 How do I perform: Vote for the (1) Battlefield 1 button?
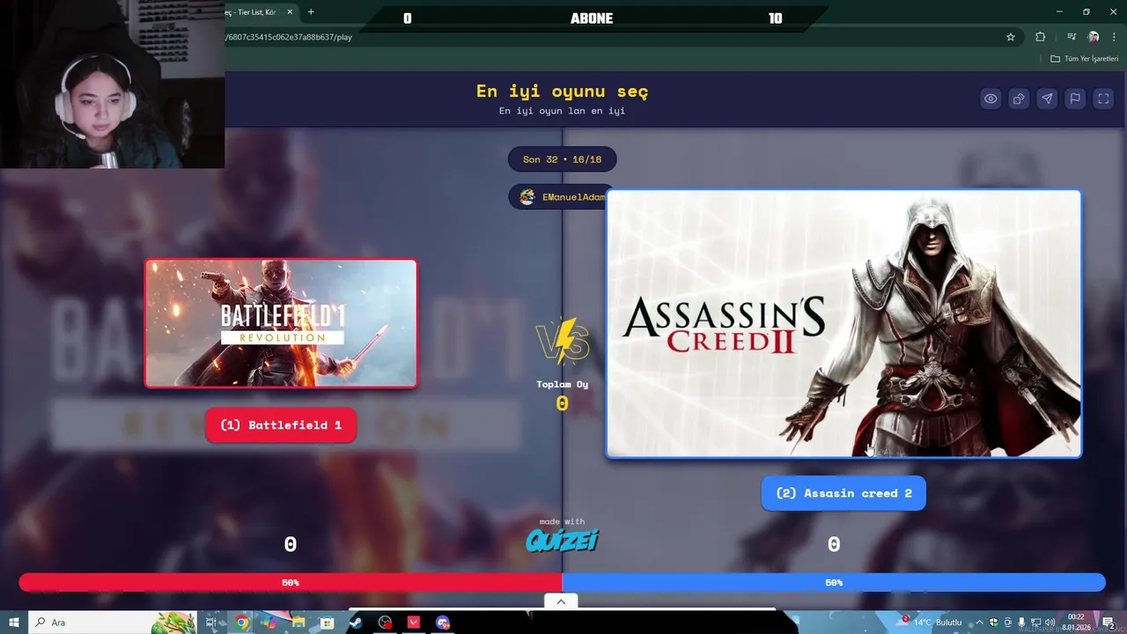[281, 425]
